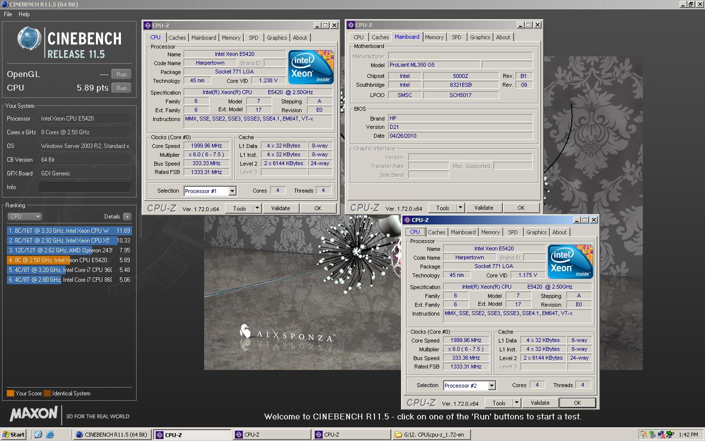The image size is (705, 441).
Task: Click the CPU-Z title bar icon of Mainboard window
Action: (351, 25)
